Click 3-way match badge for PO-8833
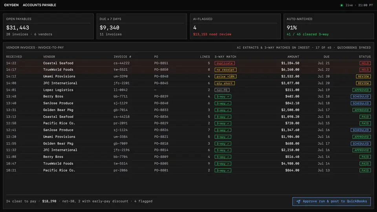The width and height of the screenshot is (377, 212). click(223, 110)
